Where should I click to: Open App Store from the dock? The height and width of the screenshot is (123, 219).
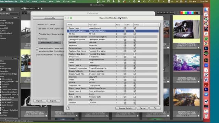[x=206, y=94]
